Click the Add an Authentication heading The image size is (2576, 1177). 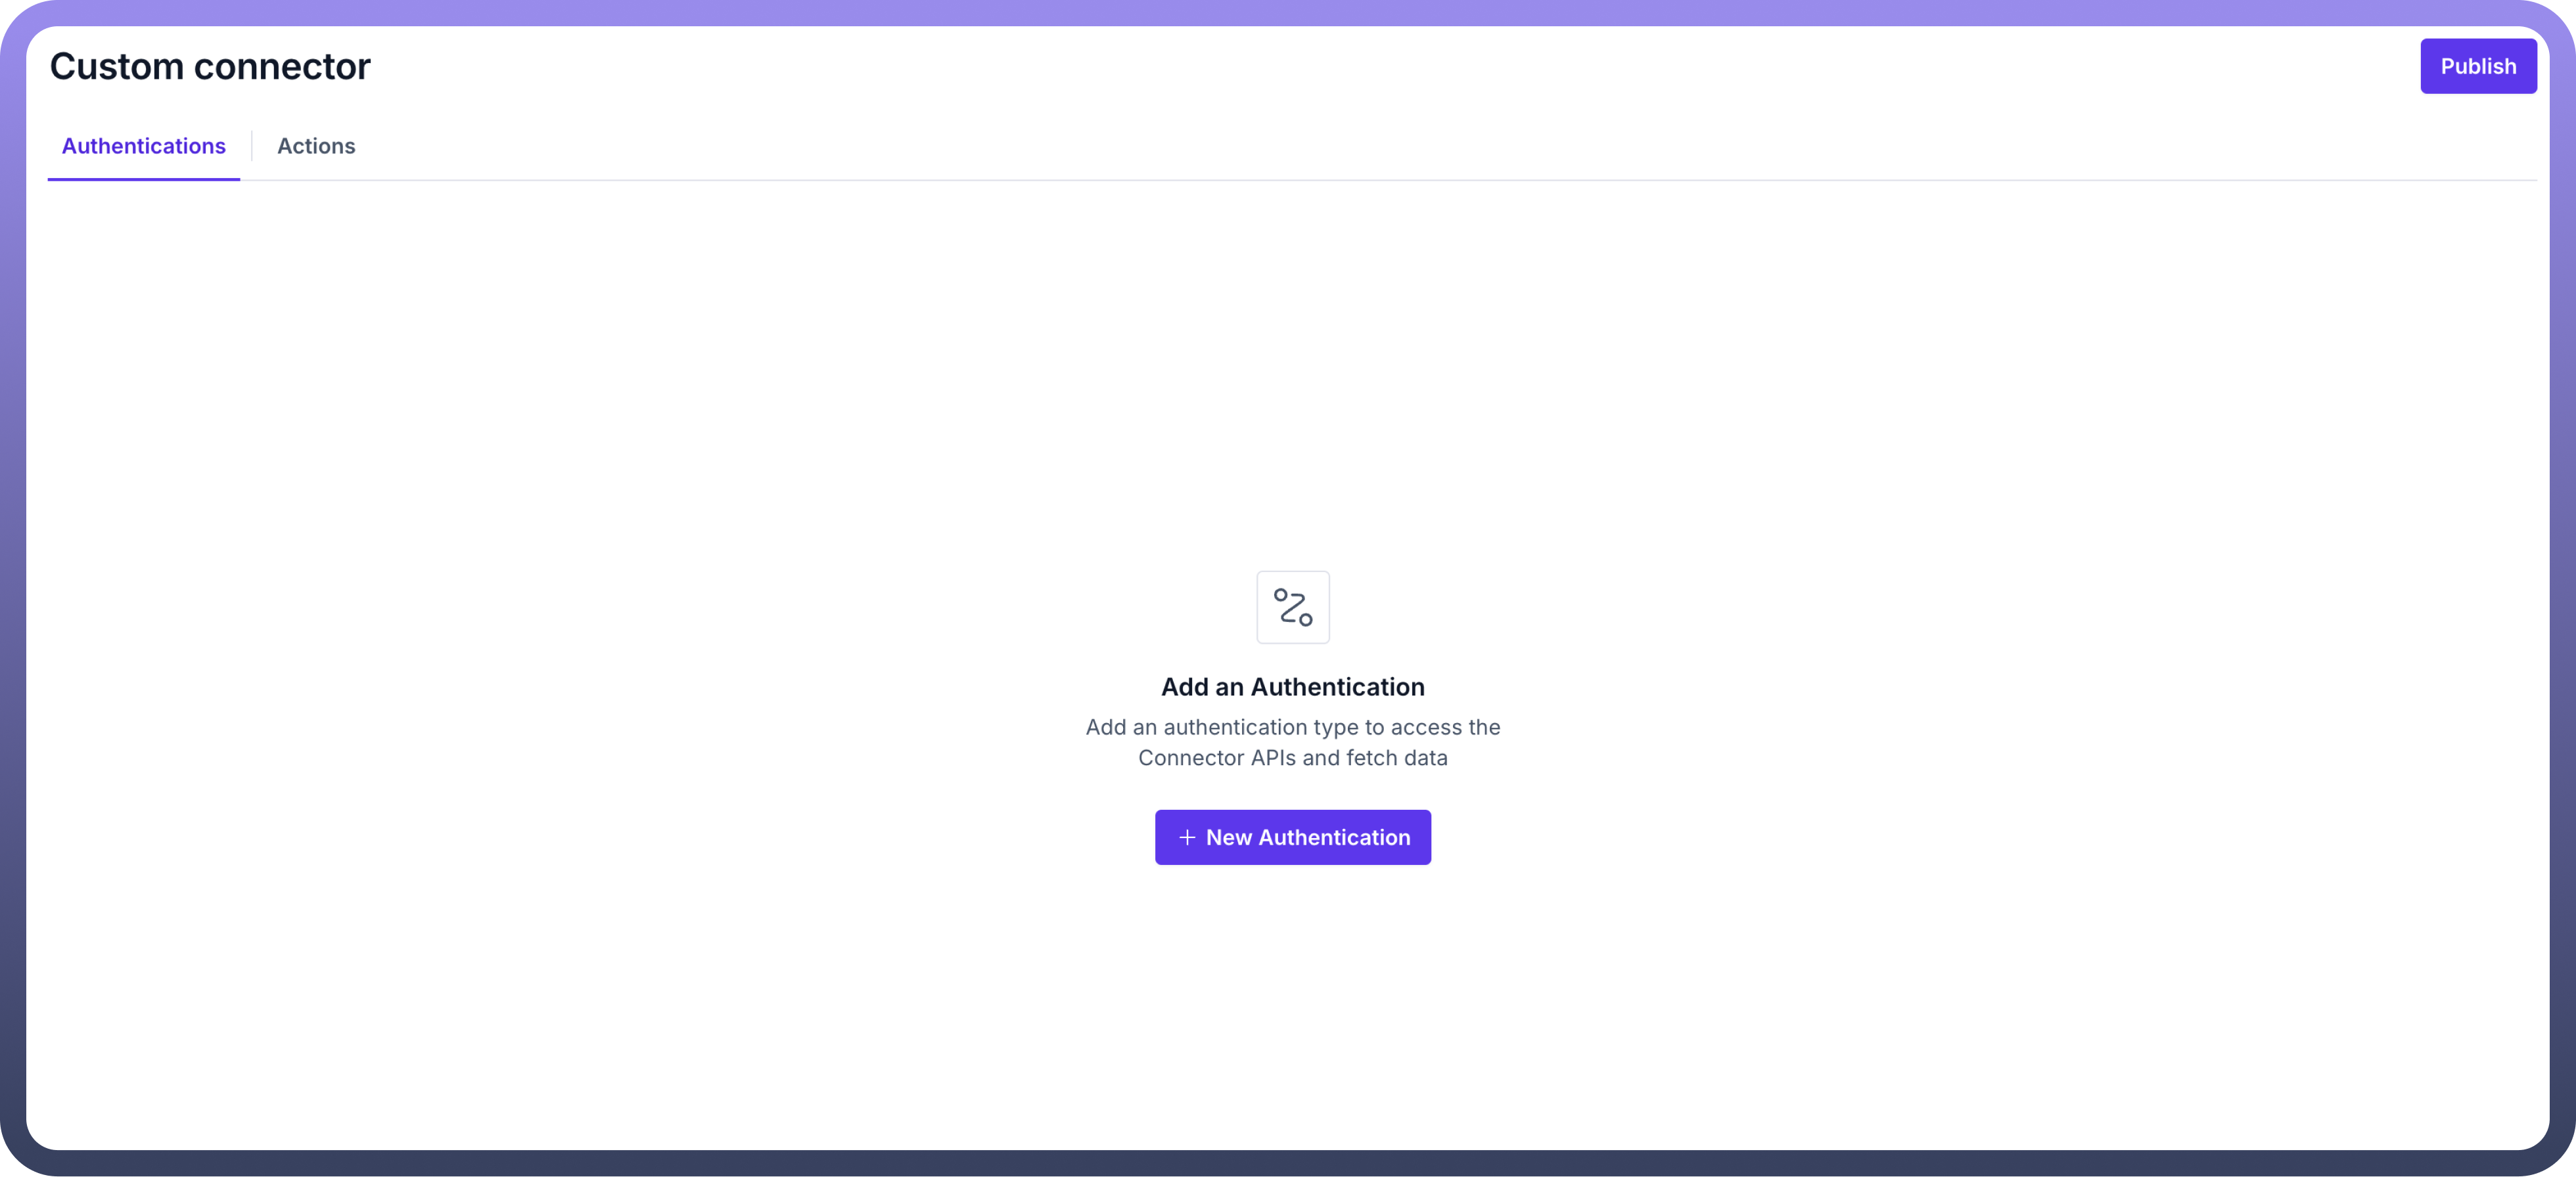click(1292, 688)
